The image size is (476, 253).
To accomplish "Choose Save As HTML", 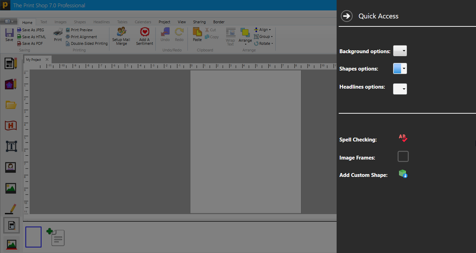I will [31, 37].
